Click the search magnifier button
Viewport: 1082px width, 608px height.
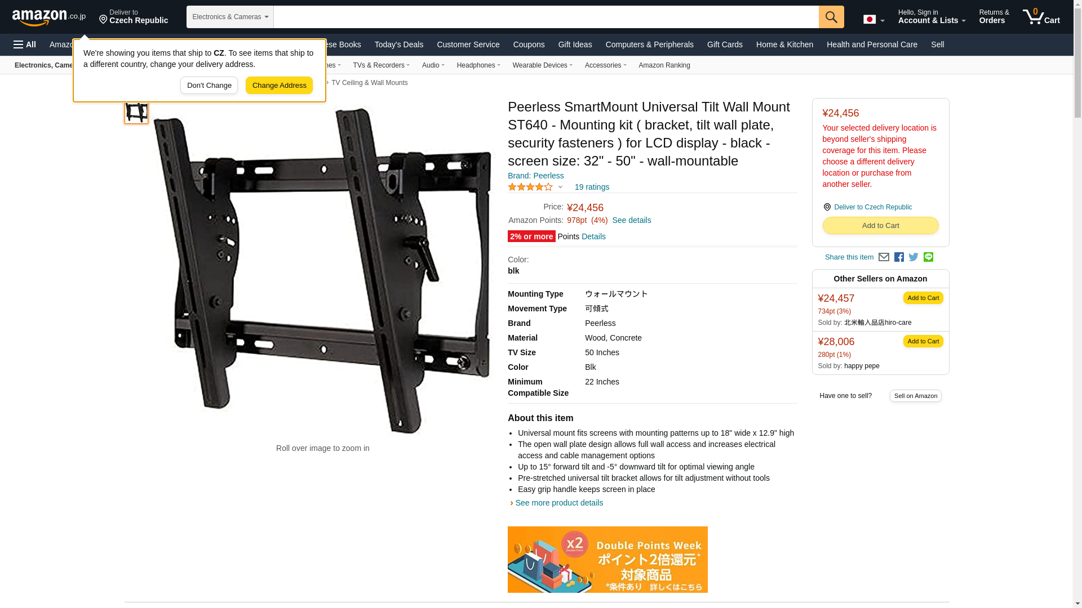pos(831,17)
